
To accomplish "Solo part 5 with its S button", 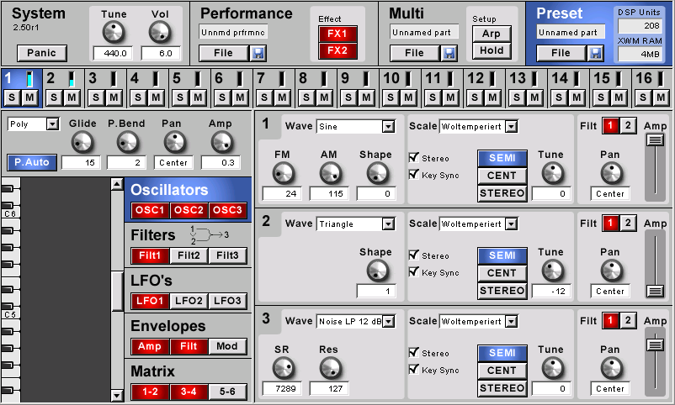I will tap(180, 97).
